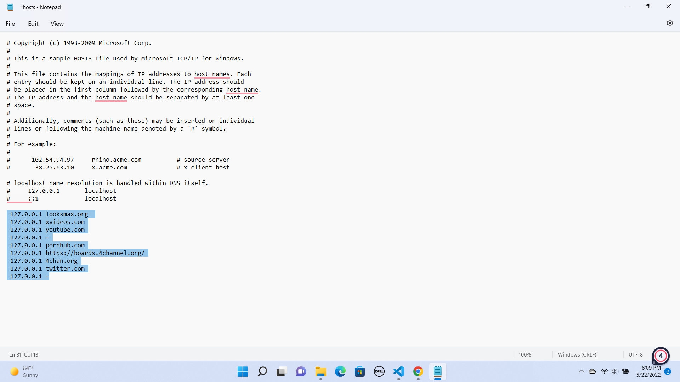Open the Microsoft Store icon
680x382 pixels.
[x=359, y=371]
